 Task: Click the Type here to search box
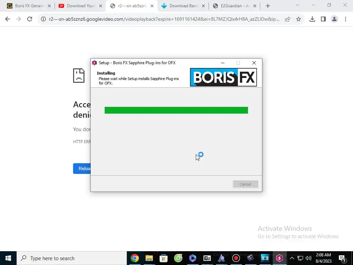click(72, 258)
